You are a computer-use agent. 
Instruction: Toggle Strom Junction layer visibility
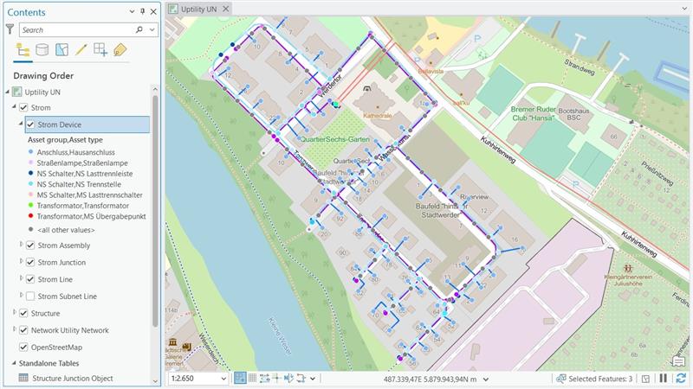30,263
